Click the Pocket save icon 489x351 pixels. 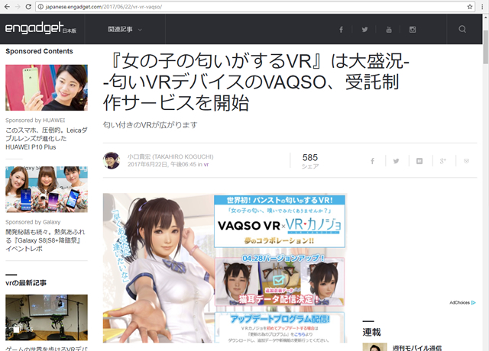pyautogui.click(x=466, y=161)
